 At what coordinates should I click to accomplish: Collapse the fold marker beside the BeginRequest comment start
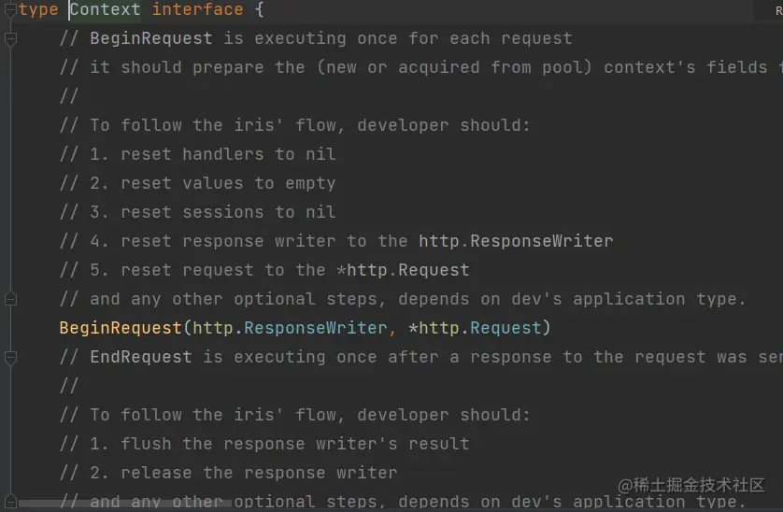pyautogui.click(x=10, y=39)
